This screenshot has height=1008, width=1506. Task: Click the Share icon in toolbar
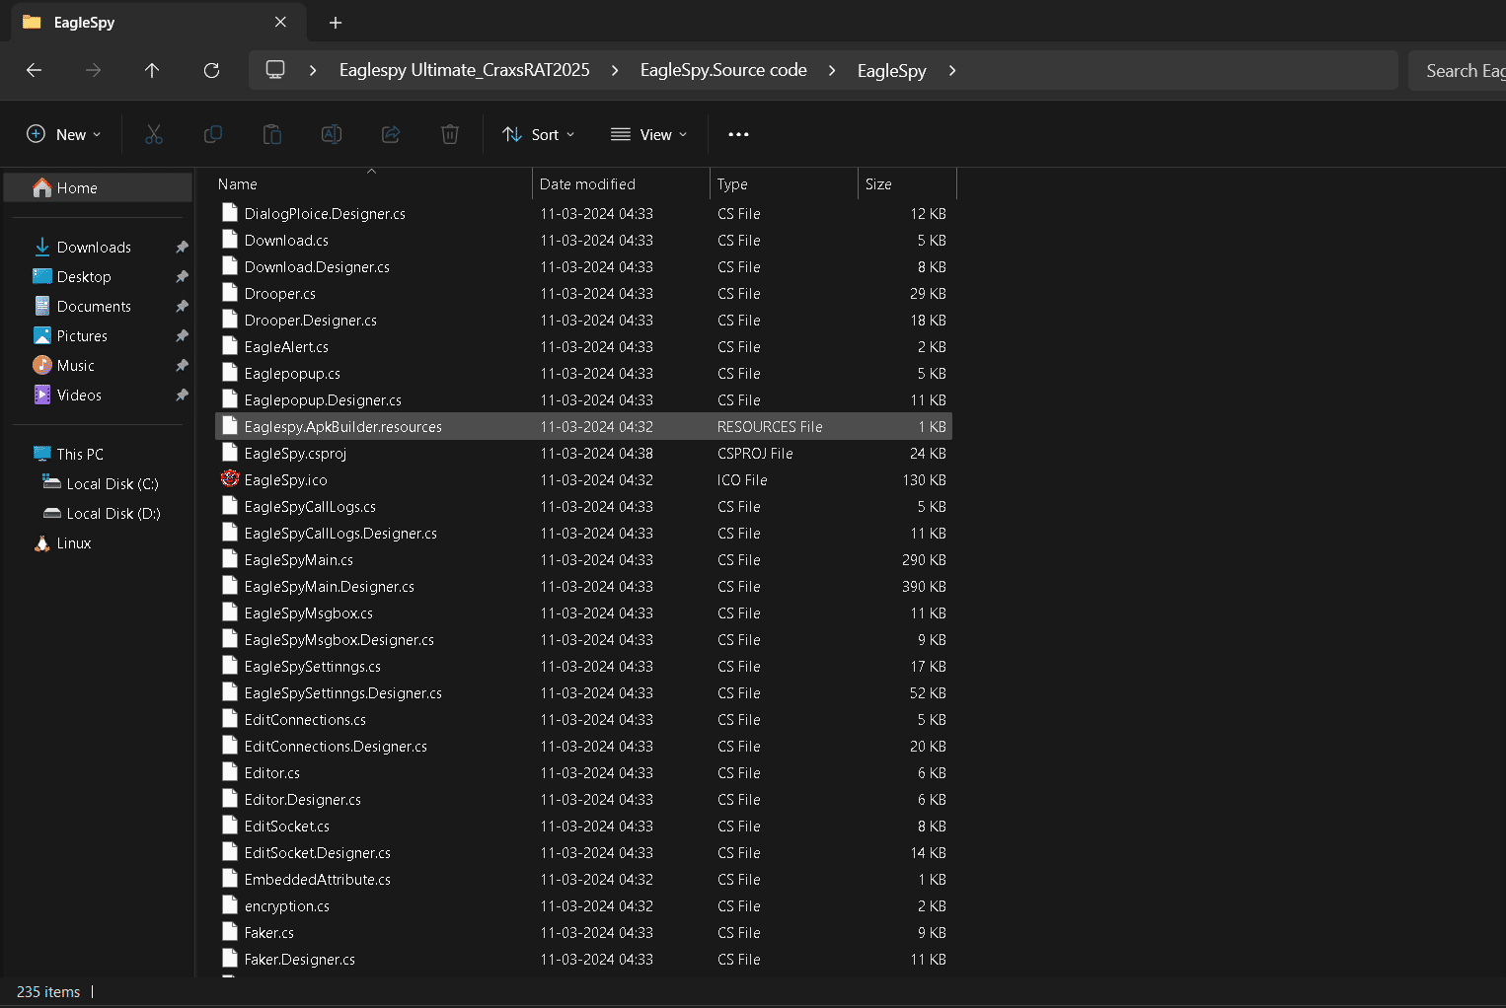(391, 134)
